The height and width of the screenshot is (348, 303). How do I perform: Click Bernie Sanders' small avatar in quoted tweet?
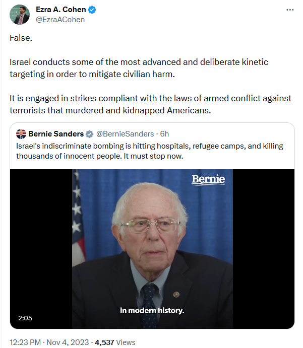coord(21,134)
